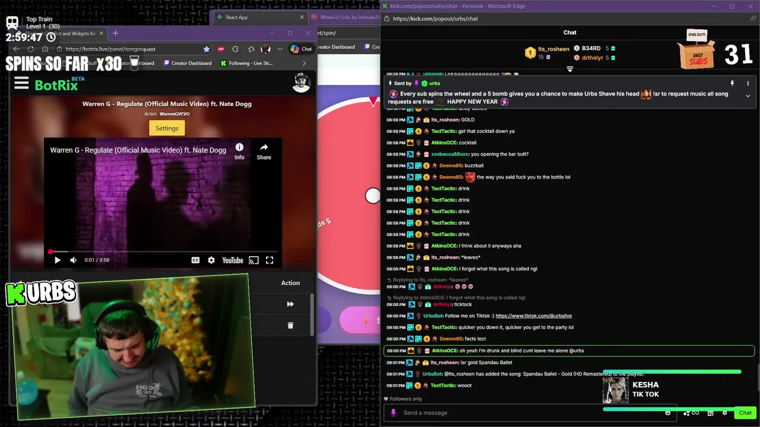Open Copilot Chat in Edge toolbar
This screenshot has height=427, width=760.
pos(301,49)
